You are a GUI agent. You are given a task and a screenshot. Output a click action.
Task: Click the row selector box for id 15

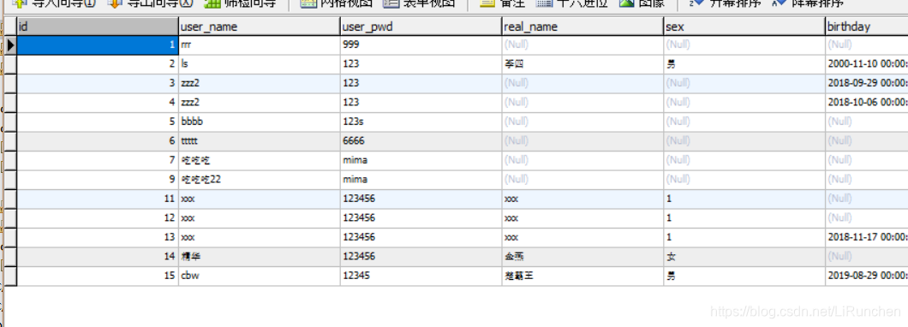[x=9, y=276]
